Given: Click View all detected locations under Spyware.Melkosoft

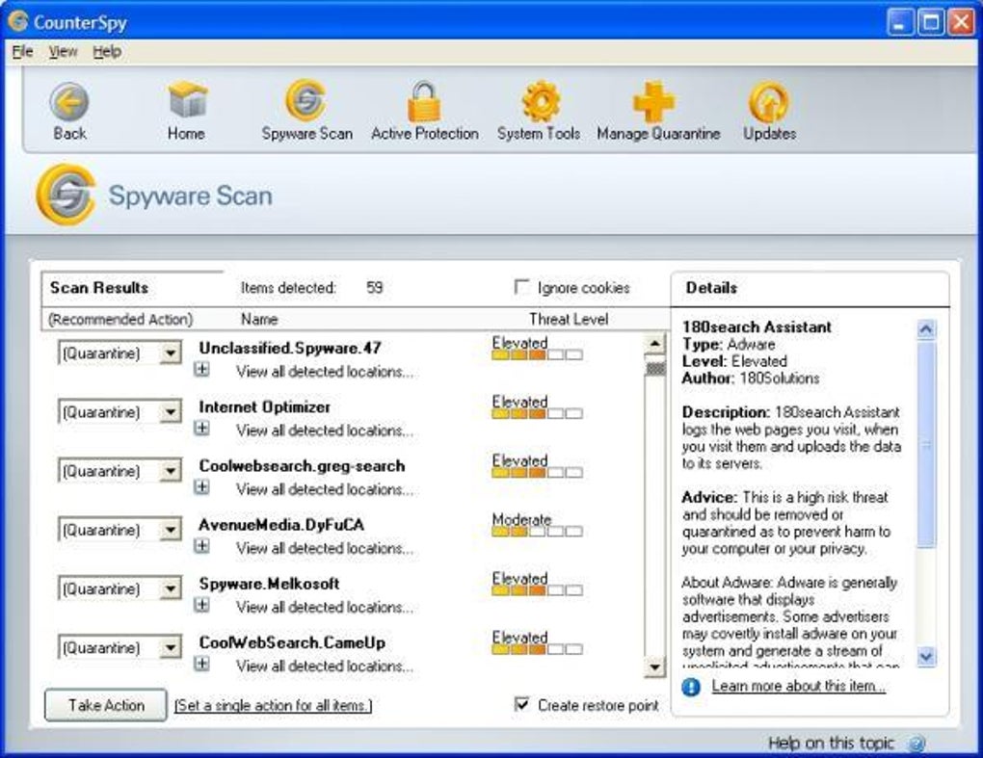Looking at the screenshot, I should point(325,607).
